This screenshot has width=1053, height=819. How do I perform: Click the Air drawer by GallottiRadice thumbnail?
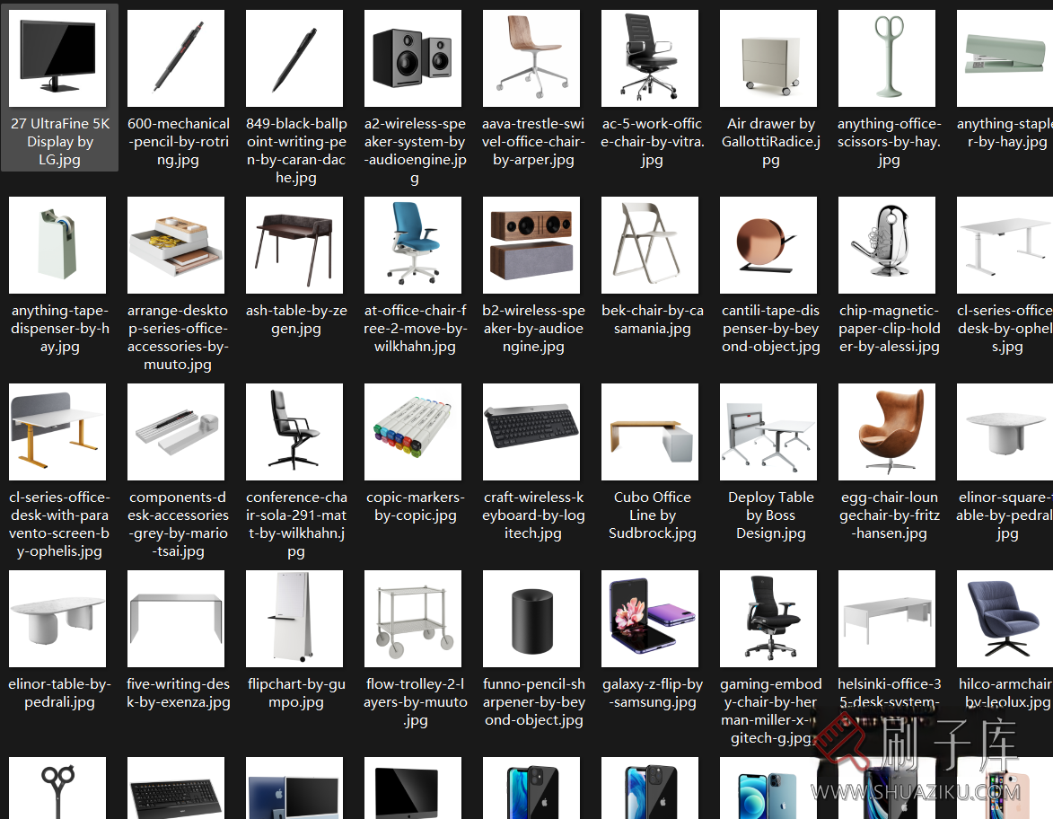pyautogui.click(x=769, y=59)
